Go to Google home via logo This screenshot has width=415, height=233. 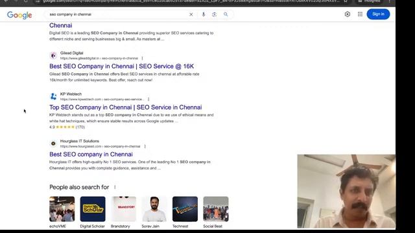click(19, 15)
